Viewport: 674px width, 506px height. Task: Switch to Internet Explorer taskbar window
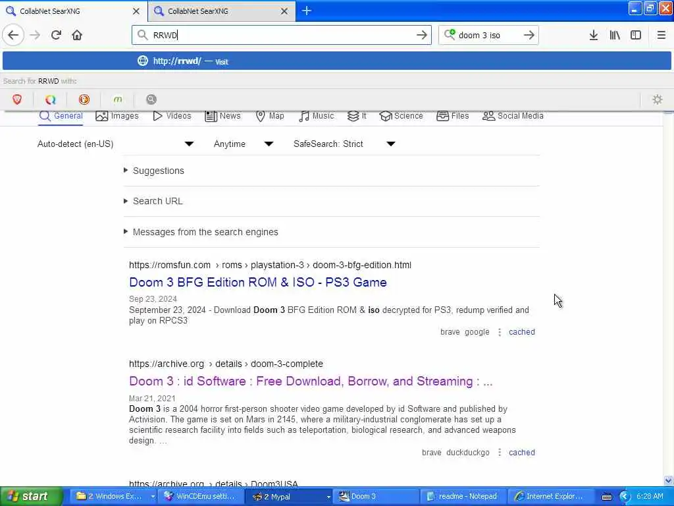[551, 497]
